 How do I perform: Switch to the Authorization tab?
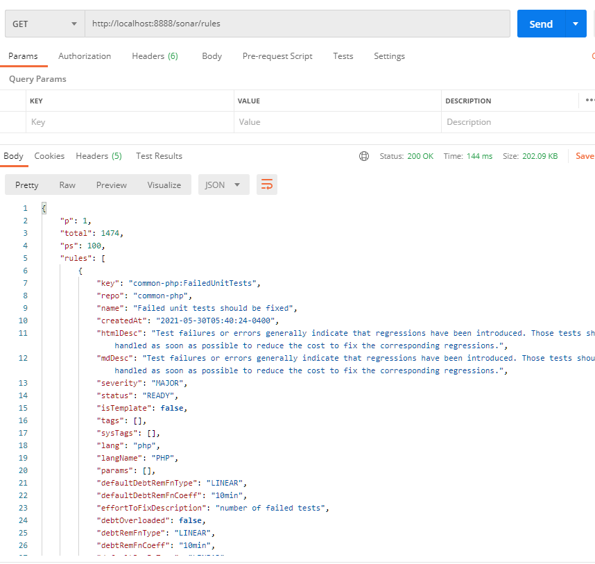pos(85,56)
